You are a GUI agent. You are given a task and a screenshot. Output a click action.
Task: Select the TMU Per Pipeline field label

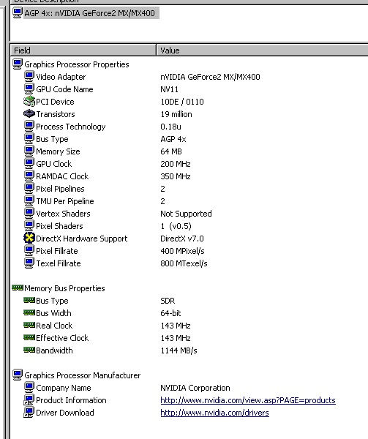click(65, 201)
